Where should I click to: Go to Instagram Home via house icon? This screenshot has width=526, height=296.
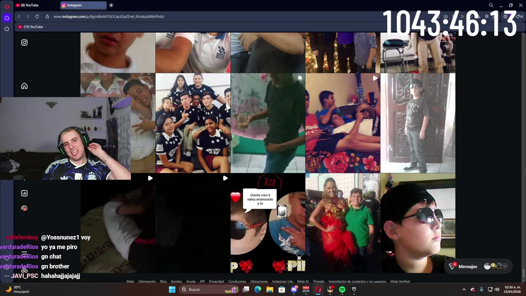(x=24, y=86)
